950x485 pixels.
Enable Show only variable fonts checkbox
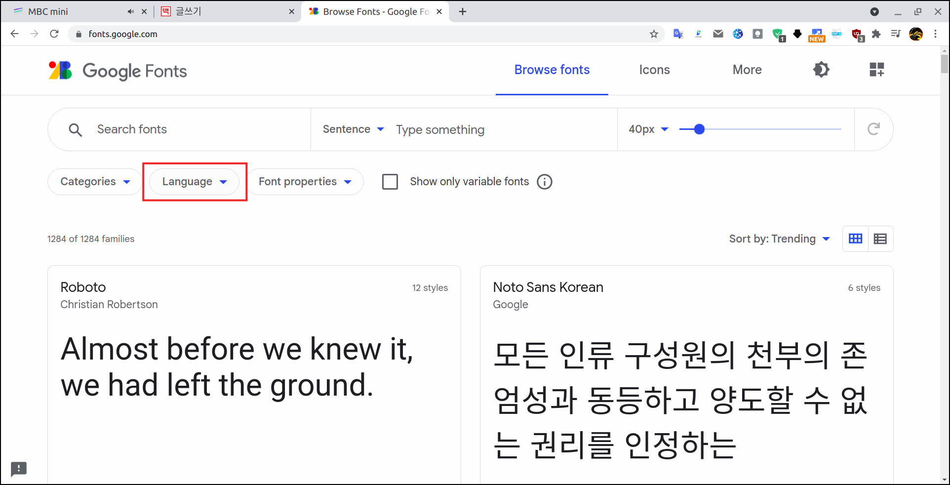tap(390, 182)
